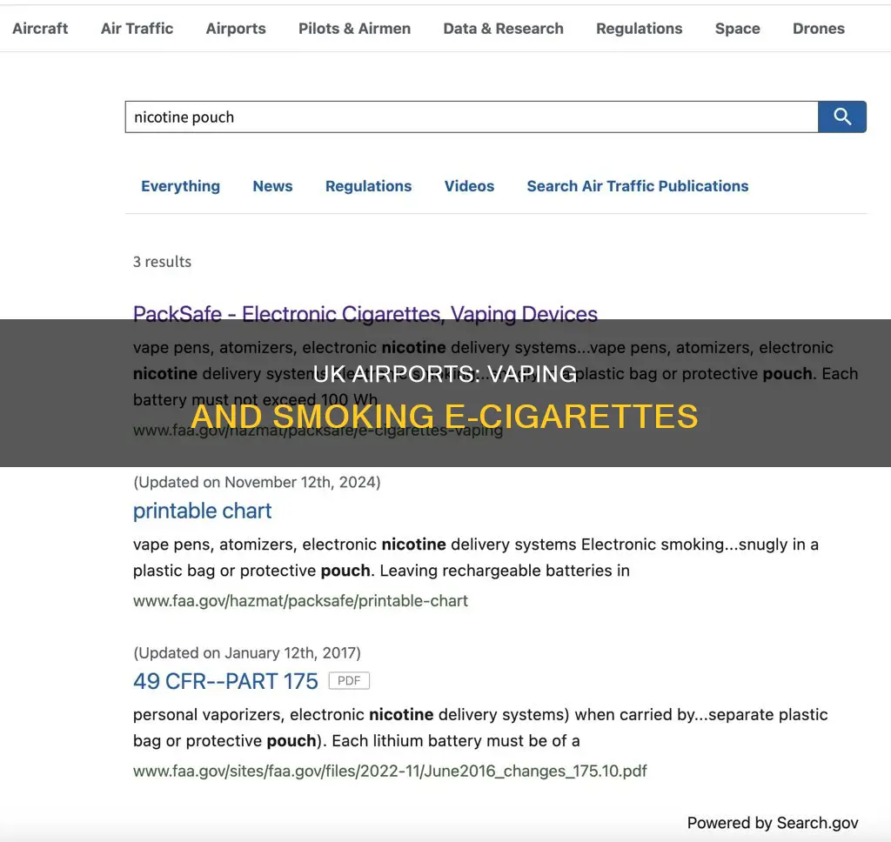Open the Space menu
The height and width of the screenshot is (842, 891).
tap(738, 29)
